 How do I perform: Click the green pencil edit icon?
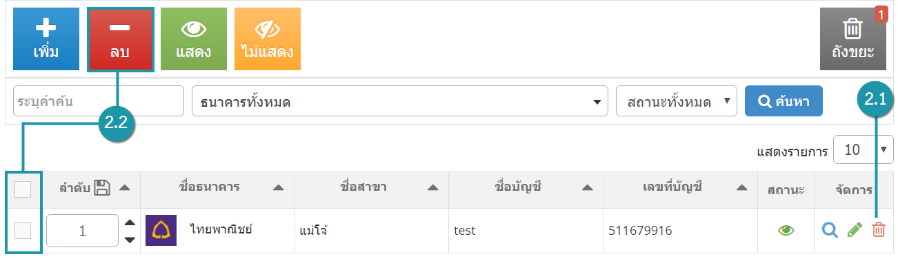click(x=855, y=231)
